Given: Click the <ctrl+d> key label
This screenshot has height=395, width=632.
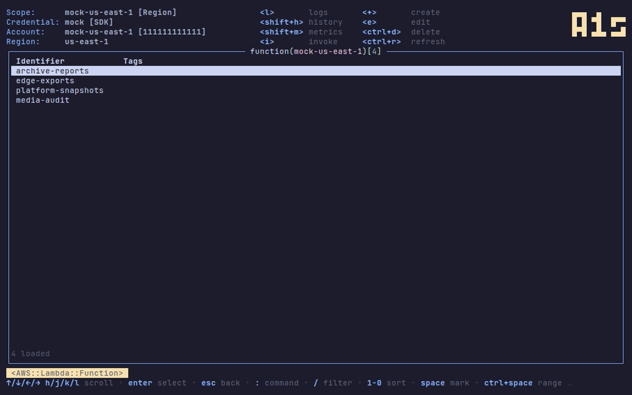Looking at the screenshot, I should click(x=382, y=32).
